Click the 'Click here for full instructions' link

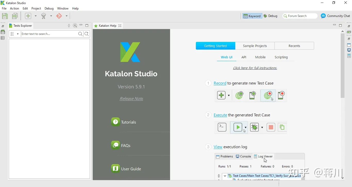coord(255,68)
